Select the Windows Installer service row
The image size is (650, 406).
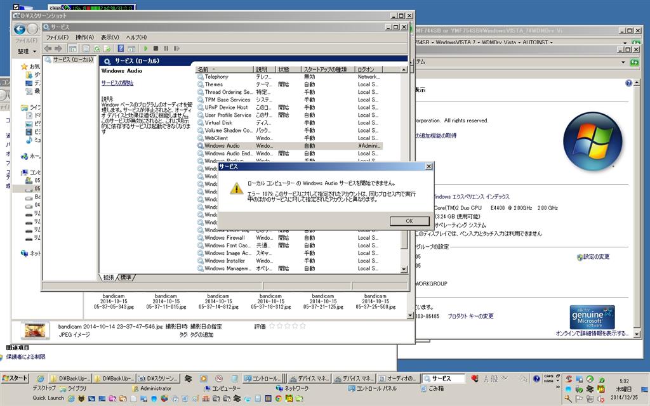click(289, 261)
